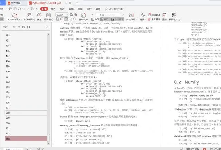Click the delete bookmark icon in 书签 panel
The width and height of the screenshot is (221, 150).
tap(28, 27)
